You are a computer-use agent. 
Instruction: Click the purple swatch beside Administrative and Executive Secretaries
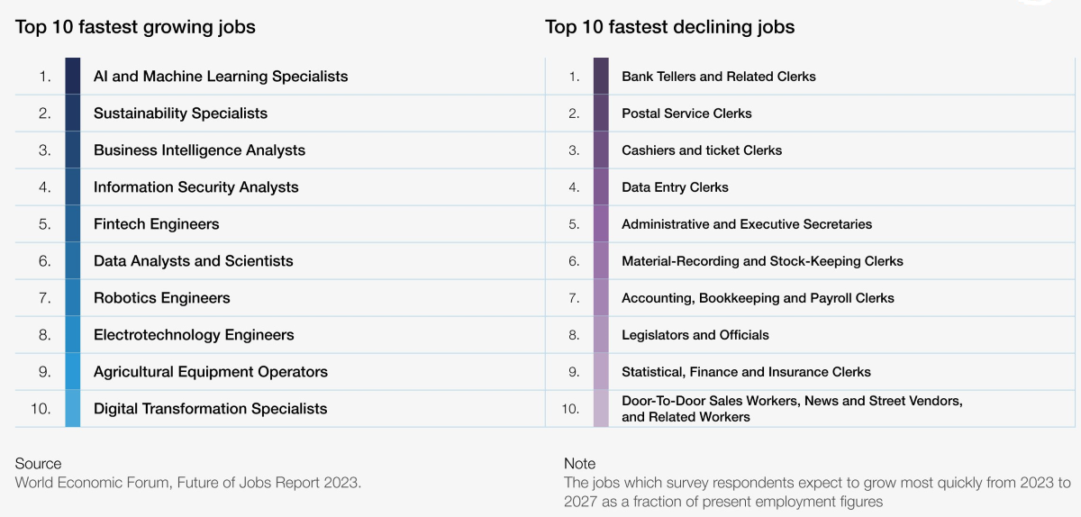(x=601, y=224)
